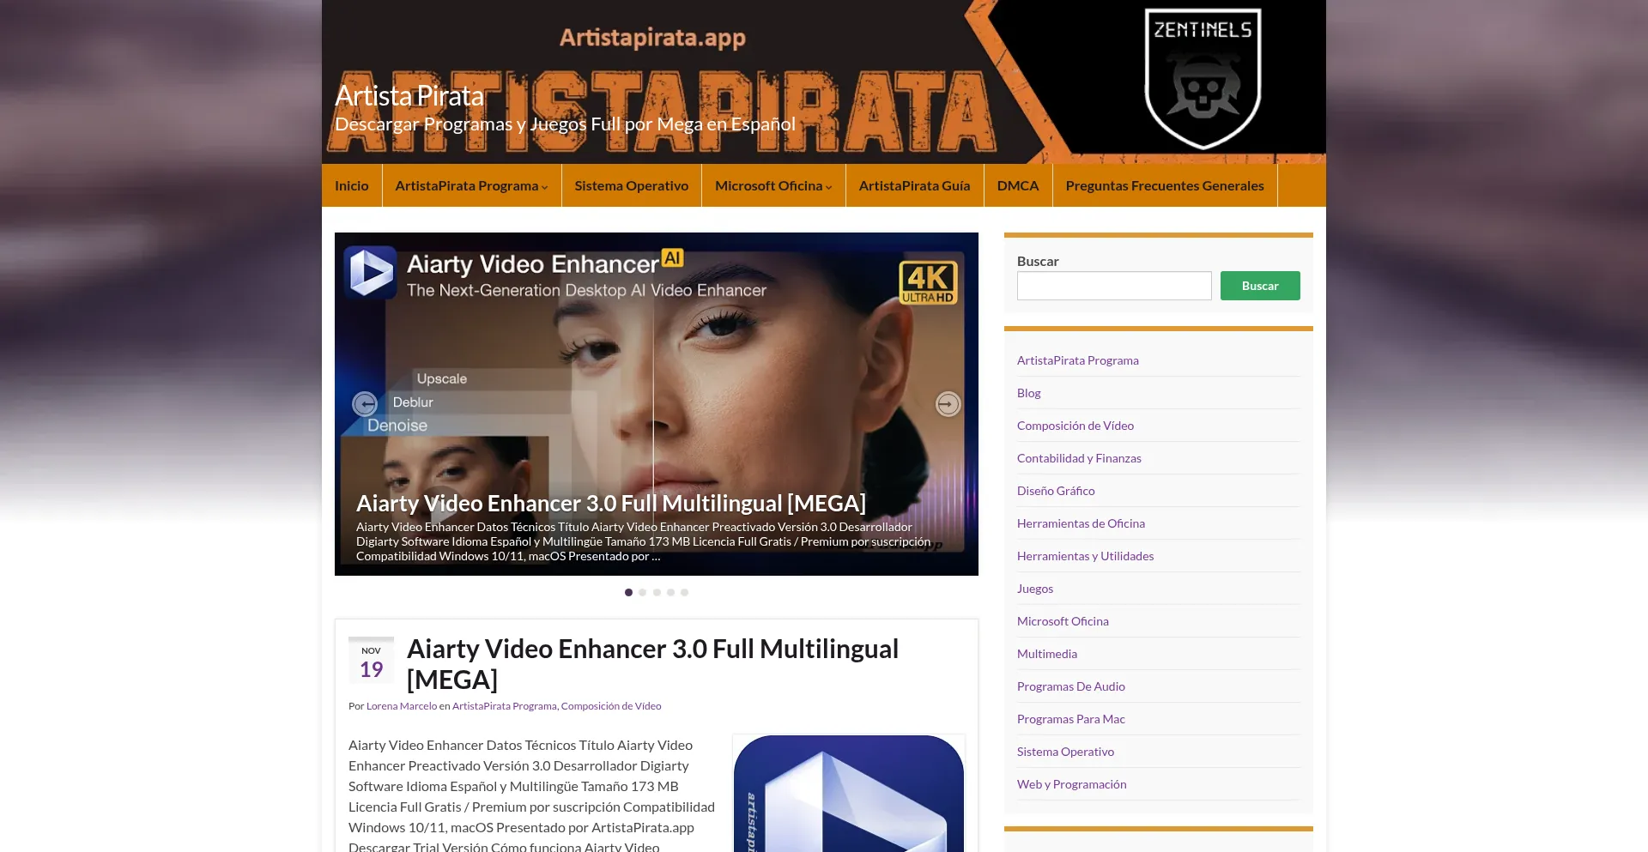Click the Aiarty app icon thumbnail in post
Image resolution: width=1648 pixels, height=852 pixels.
click(848, 794)
